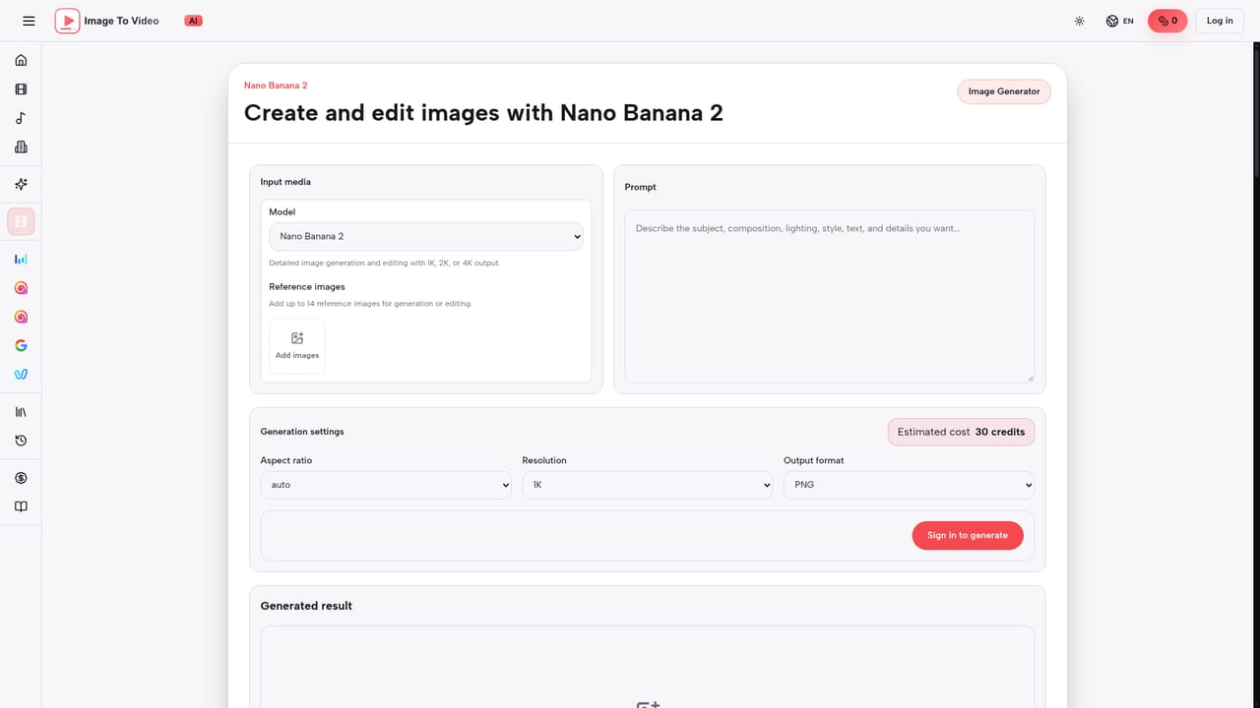Click the Image Generator button
Screen dimensions: 1260x708
pos(1004,91)
